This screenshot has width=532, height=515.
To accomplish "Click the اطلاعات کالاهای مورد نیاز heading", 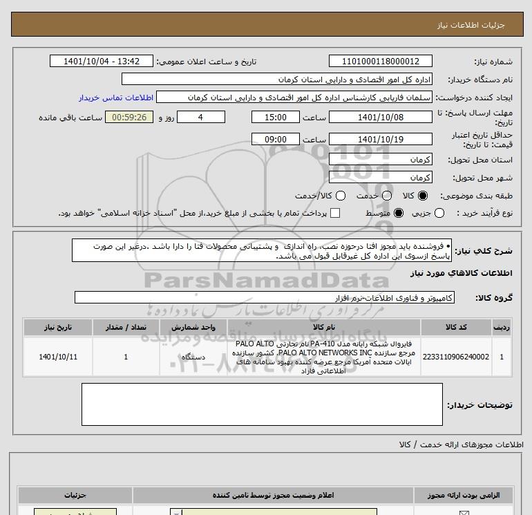I will coord(461,273).
